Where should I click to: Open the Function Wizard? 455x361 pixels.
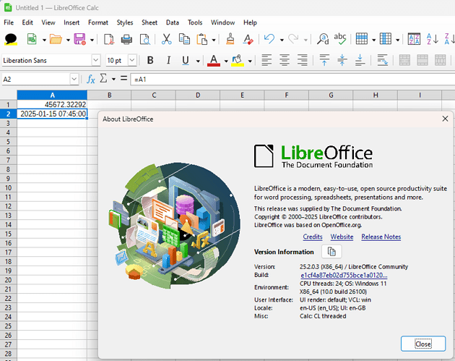click(90, 79)
